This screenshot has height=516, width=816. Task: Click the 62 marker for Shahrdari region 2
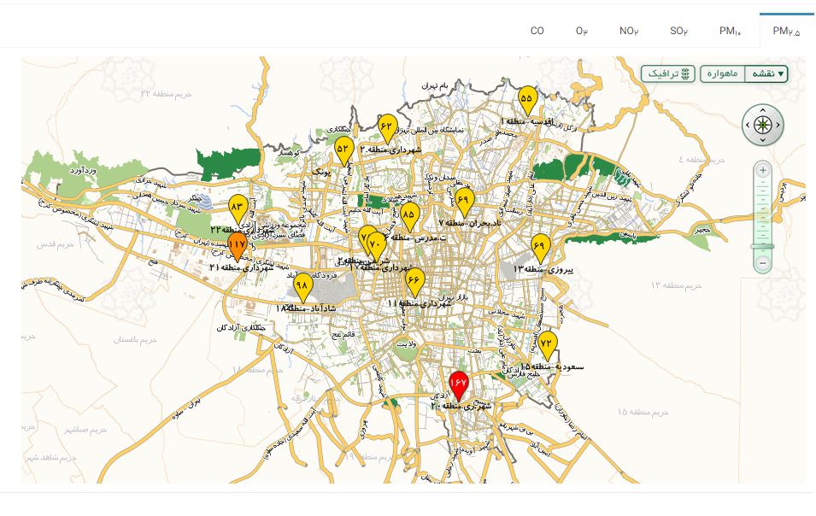387,128
